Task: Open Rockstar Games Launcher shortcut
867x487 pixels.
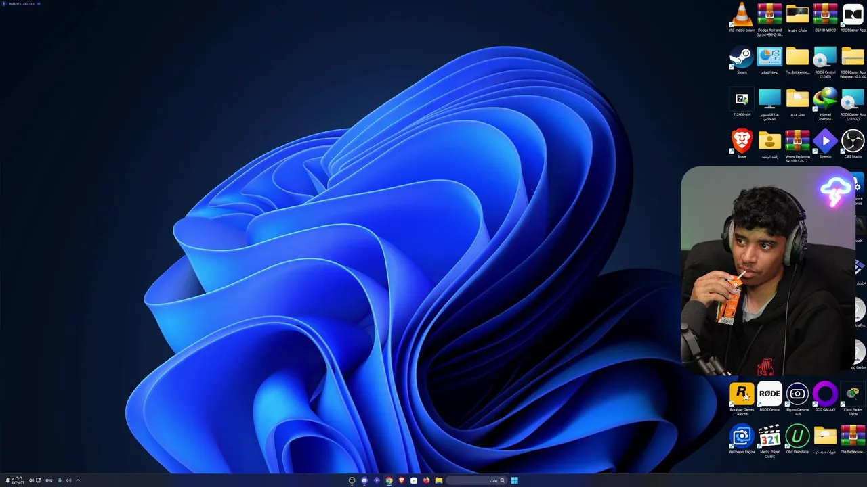Action: coord(742,398)
